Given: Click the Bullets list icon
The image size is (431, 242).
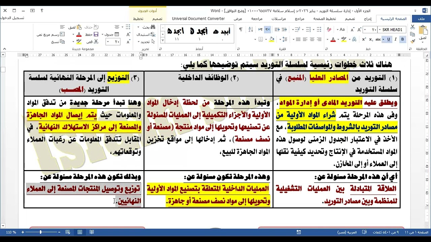Looking at the screenshot, I should click(x=319, y=30).
